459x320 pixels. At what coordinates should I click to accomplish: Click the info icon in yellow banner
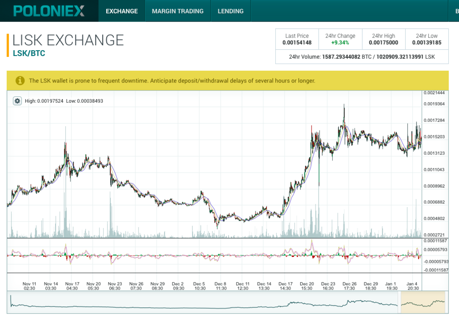coord(20,81)
